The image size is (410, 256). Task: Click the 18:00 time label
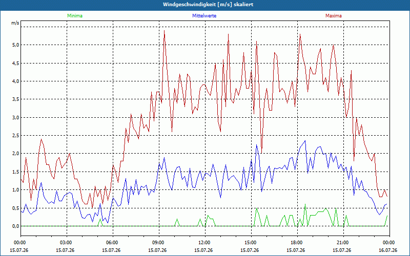(296, 243)
